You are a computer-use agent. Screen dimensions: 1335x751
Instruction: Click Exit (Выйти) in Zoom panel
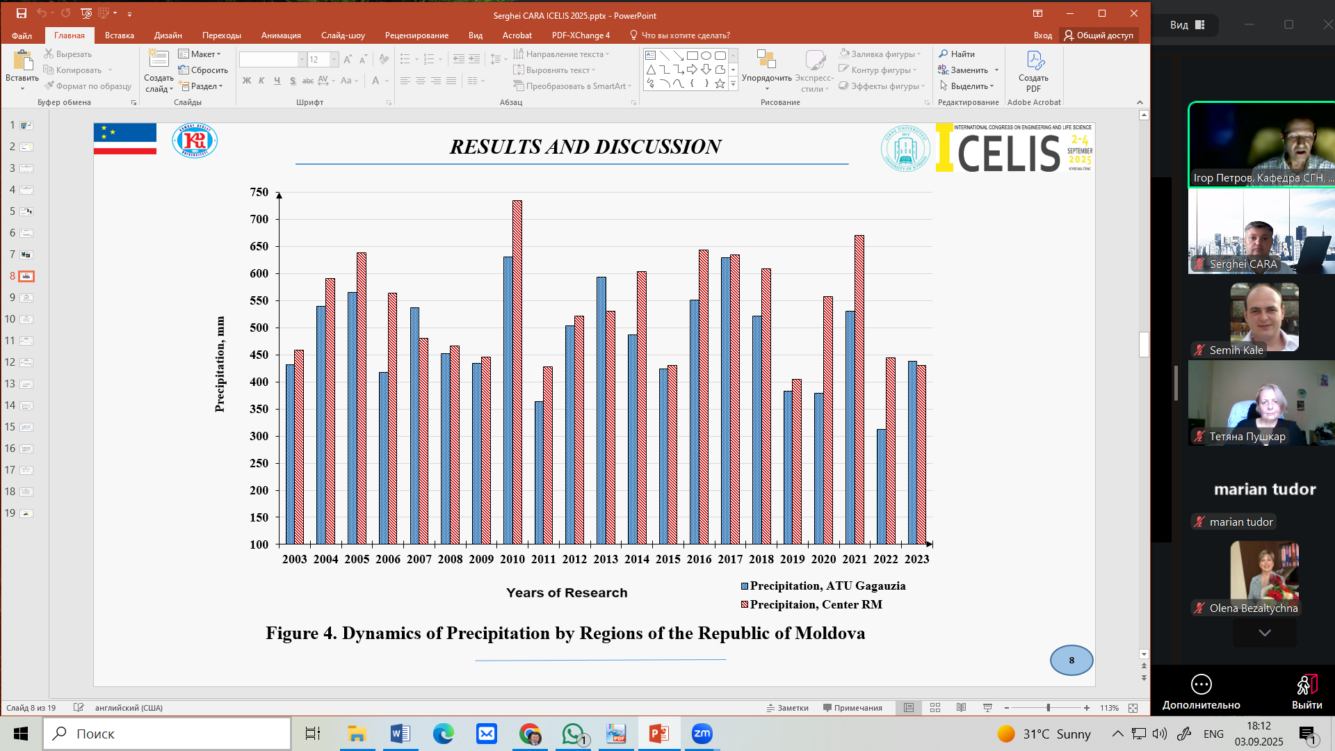click(x=1306, y=692)
